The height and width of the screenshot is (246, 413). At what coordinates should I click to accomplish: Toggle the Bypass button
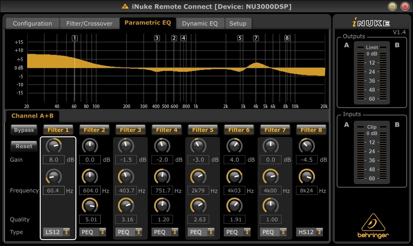coord(24,130)
